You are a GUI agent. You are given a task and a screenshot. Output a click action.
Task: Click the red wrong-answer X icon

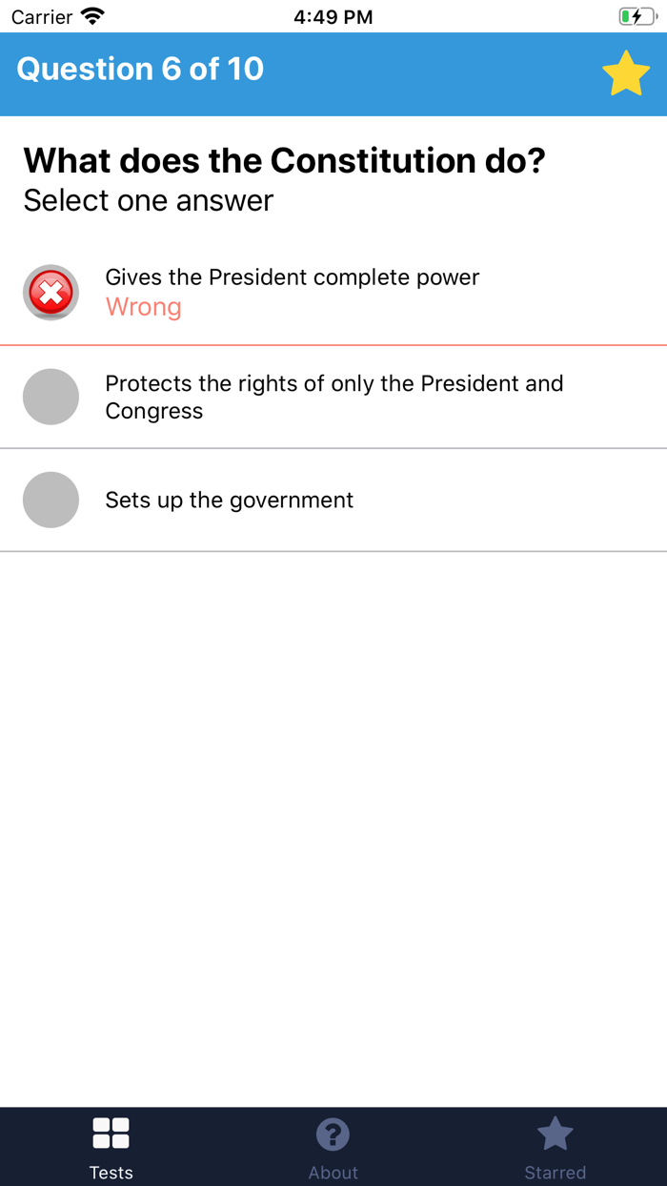point(51,293)
